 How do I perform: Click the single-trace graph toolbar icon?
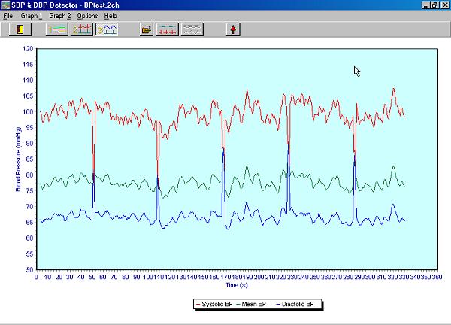[x=57, y=29]
